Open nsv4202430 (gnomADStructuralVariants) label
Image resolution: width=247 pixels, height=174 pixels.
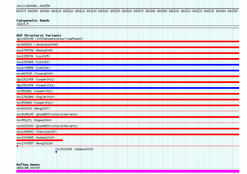tap(47, 126)
